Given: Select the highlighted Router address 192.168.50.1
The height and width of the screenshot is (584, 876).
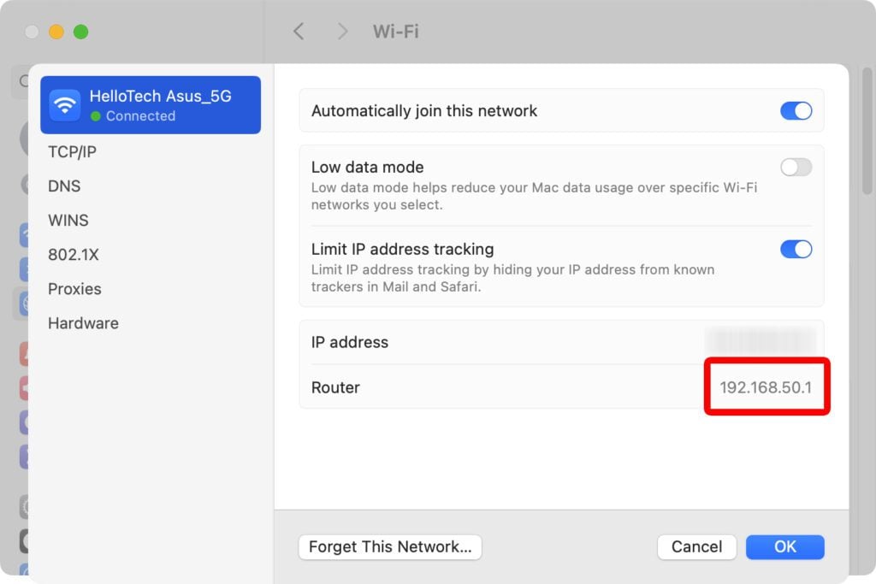Looking at the screenshot, I should click(x=766, y=386).
